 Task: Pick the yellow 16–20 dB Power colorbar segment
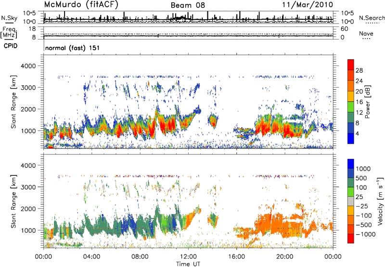[351, 96]
